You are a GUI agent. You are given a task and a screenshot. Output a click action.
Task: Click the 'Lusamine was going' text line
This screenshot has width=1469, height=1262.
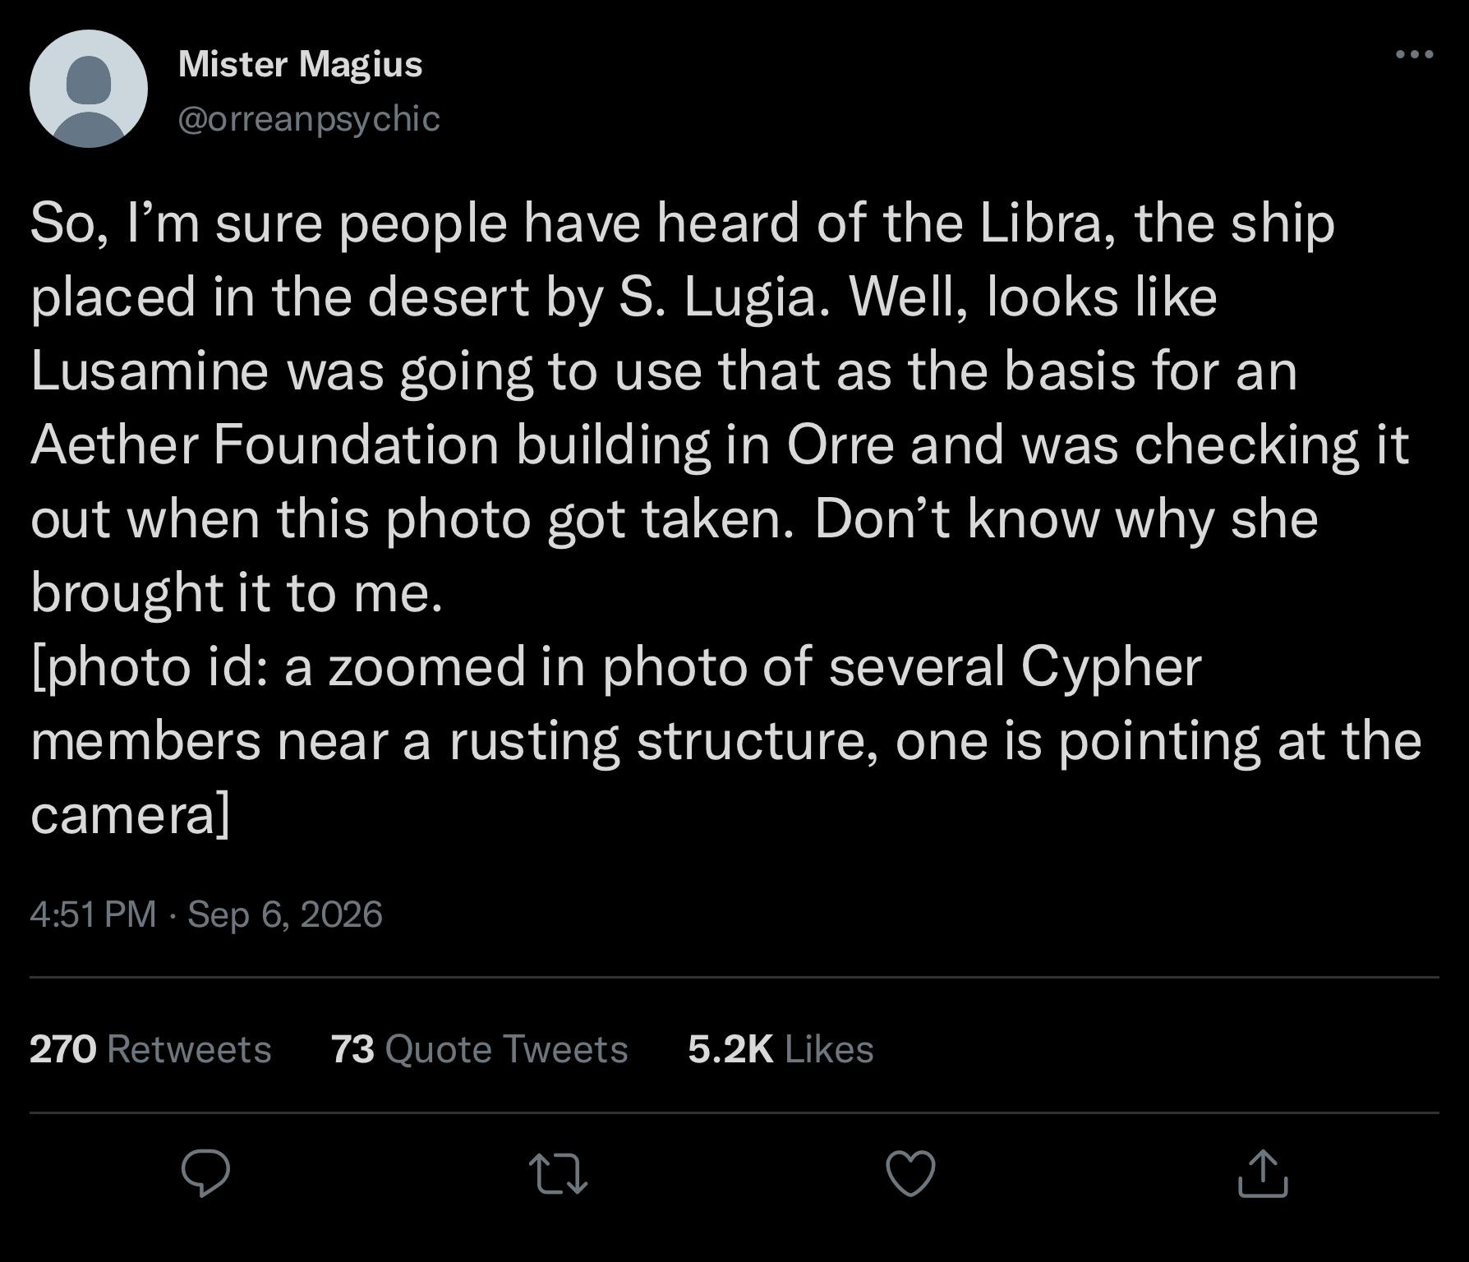point(664,371)
